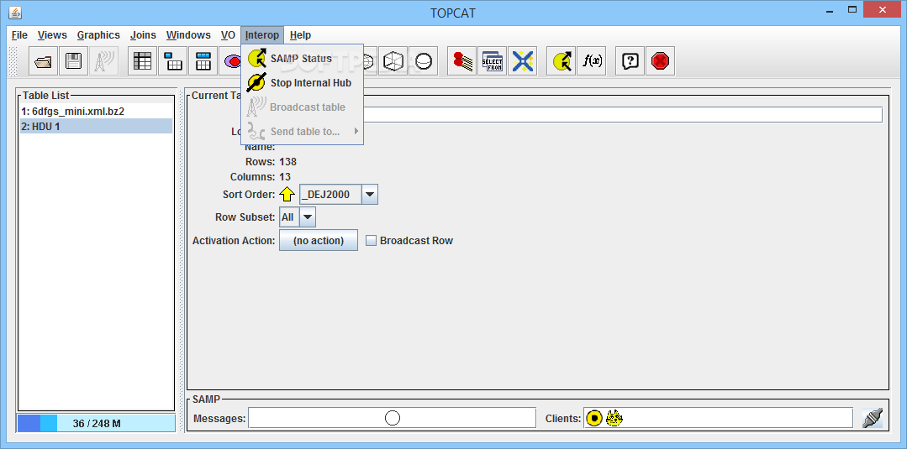Click the yellow up arrow sort direction
Image resolution: width=907 pixels, height=449 pixels.
click(x=287, y=194)
